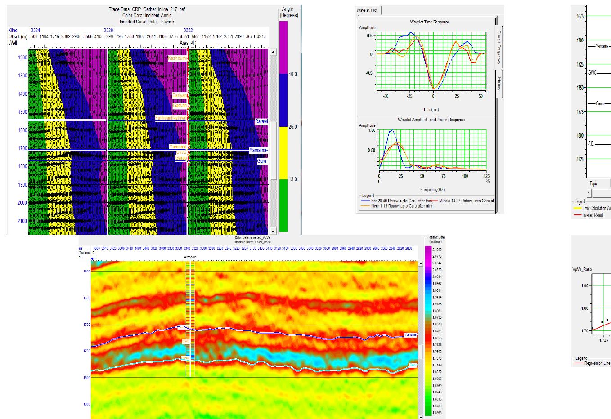This screenshot has width=611, height=419.
Task: Open the vertical History tab
Action: (499, 84)
